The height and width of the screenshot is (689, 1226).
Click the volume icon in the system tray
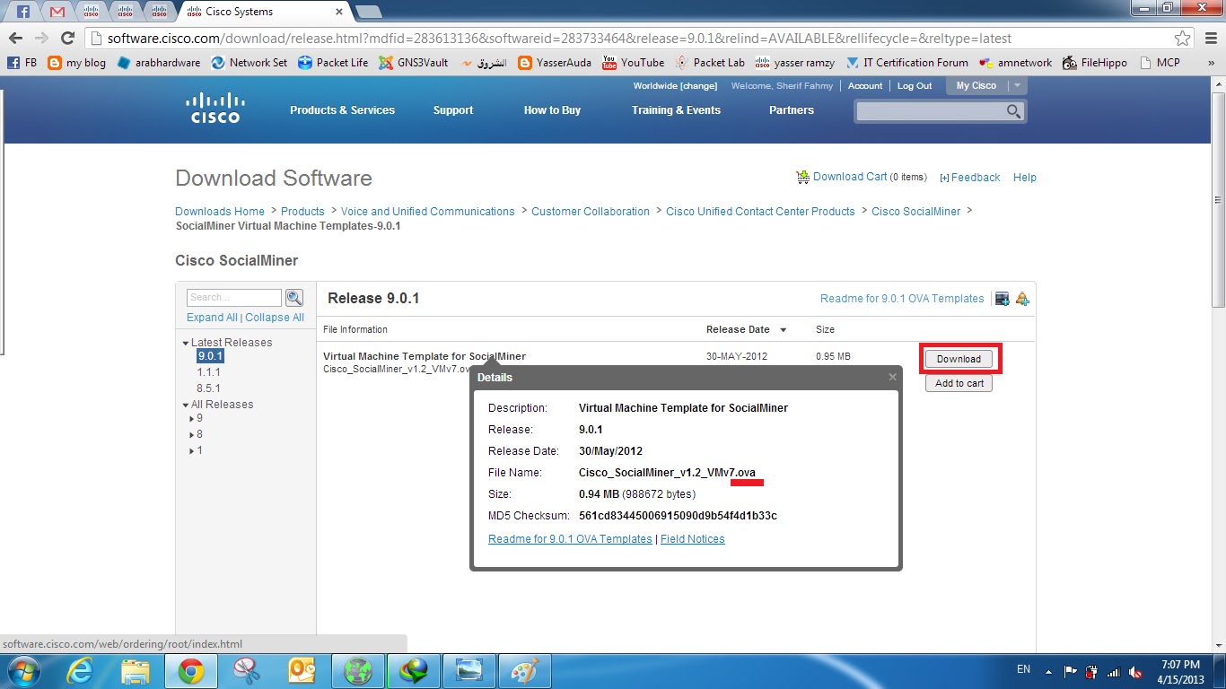coord(1135,672)
